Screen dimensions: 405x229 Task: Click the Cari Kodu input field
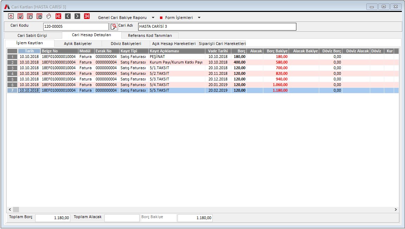(x=76, y=26)
